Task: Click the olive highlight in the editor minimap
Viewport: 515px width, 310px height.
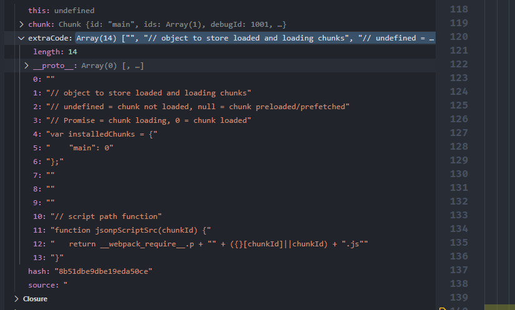Action: coord(498,307)
